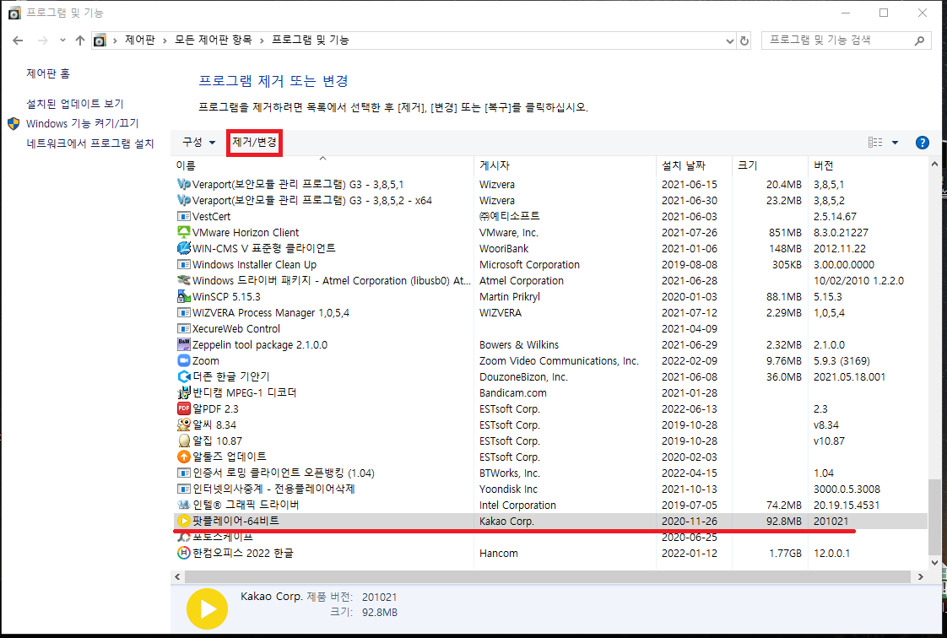This screenshot has width=947, height=638.
Task: Click the horizontal scrollbar thumb
Action: [548, 577]
